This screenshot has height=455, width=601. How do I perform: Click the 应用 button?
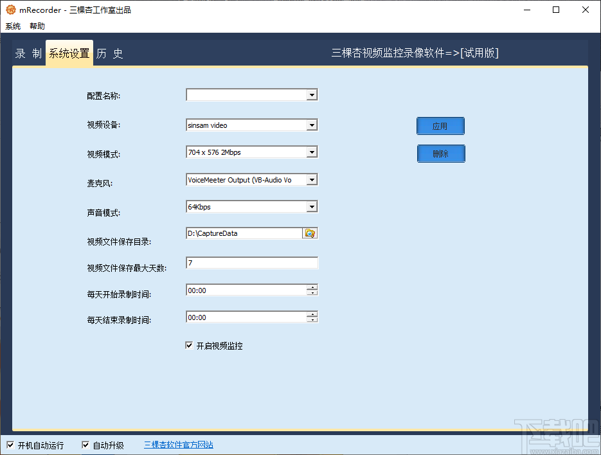[x=440, y=126]
